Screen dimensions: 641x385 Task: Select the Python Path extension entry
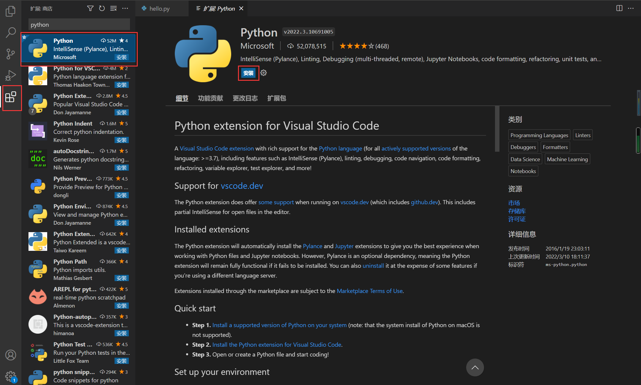[x=79, y=270]
